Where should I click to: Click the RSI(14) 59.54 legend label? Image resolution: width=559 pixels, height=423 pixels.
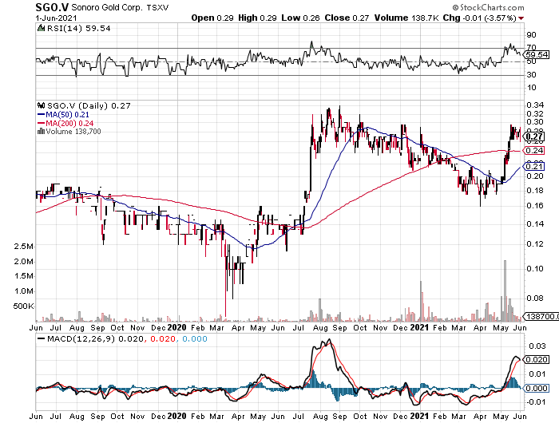79,28
